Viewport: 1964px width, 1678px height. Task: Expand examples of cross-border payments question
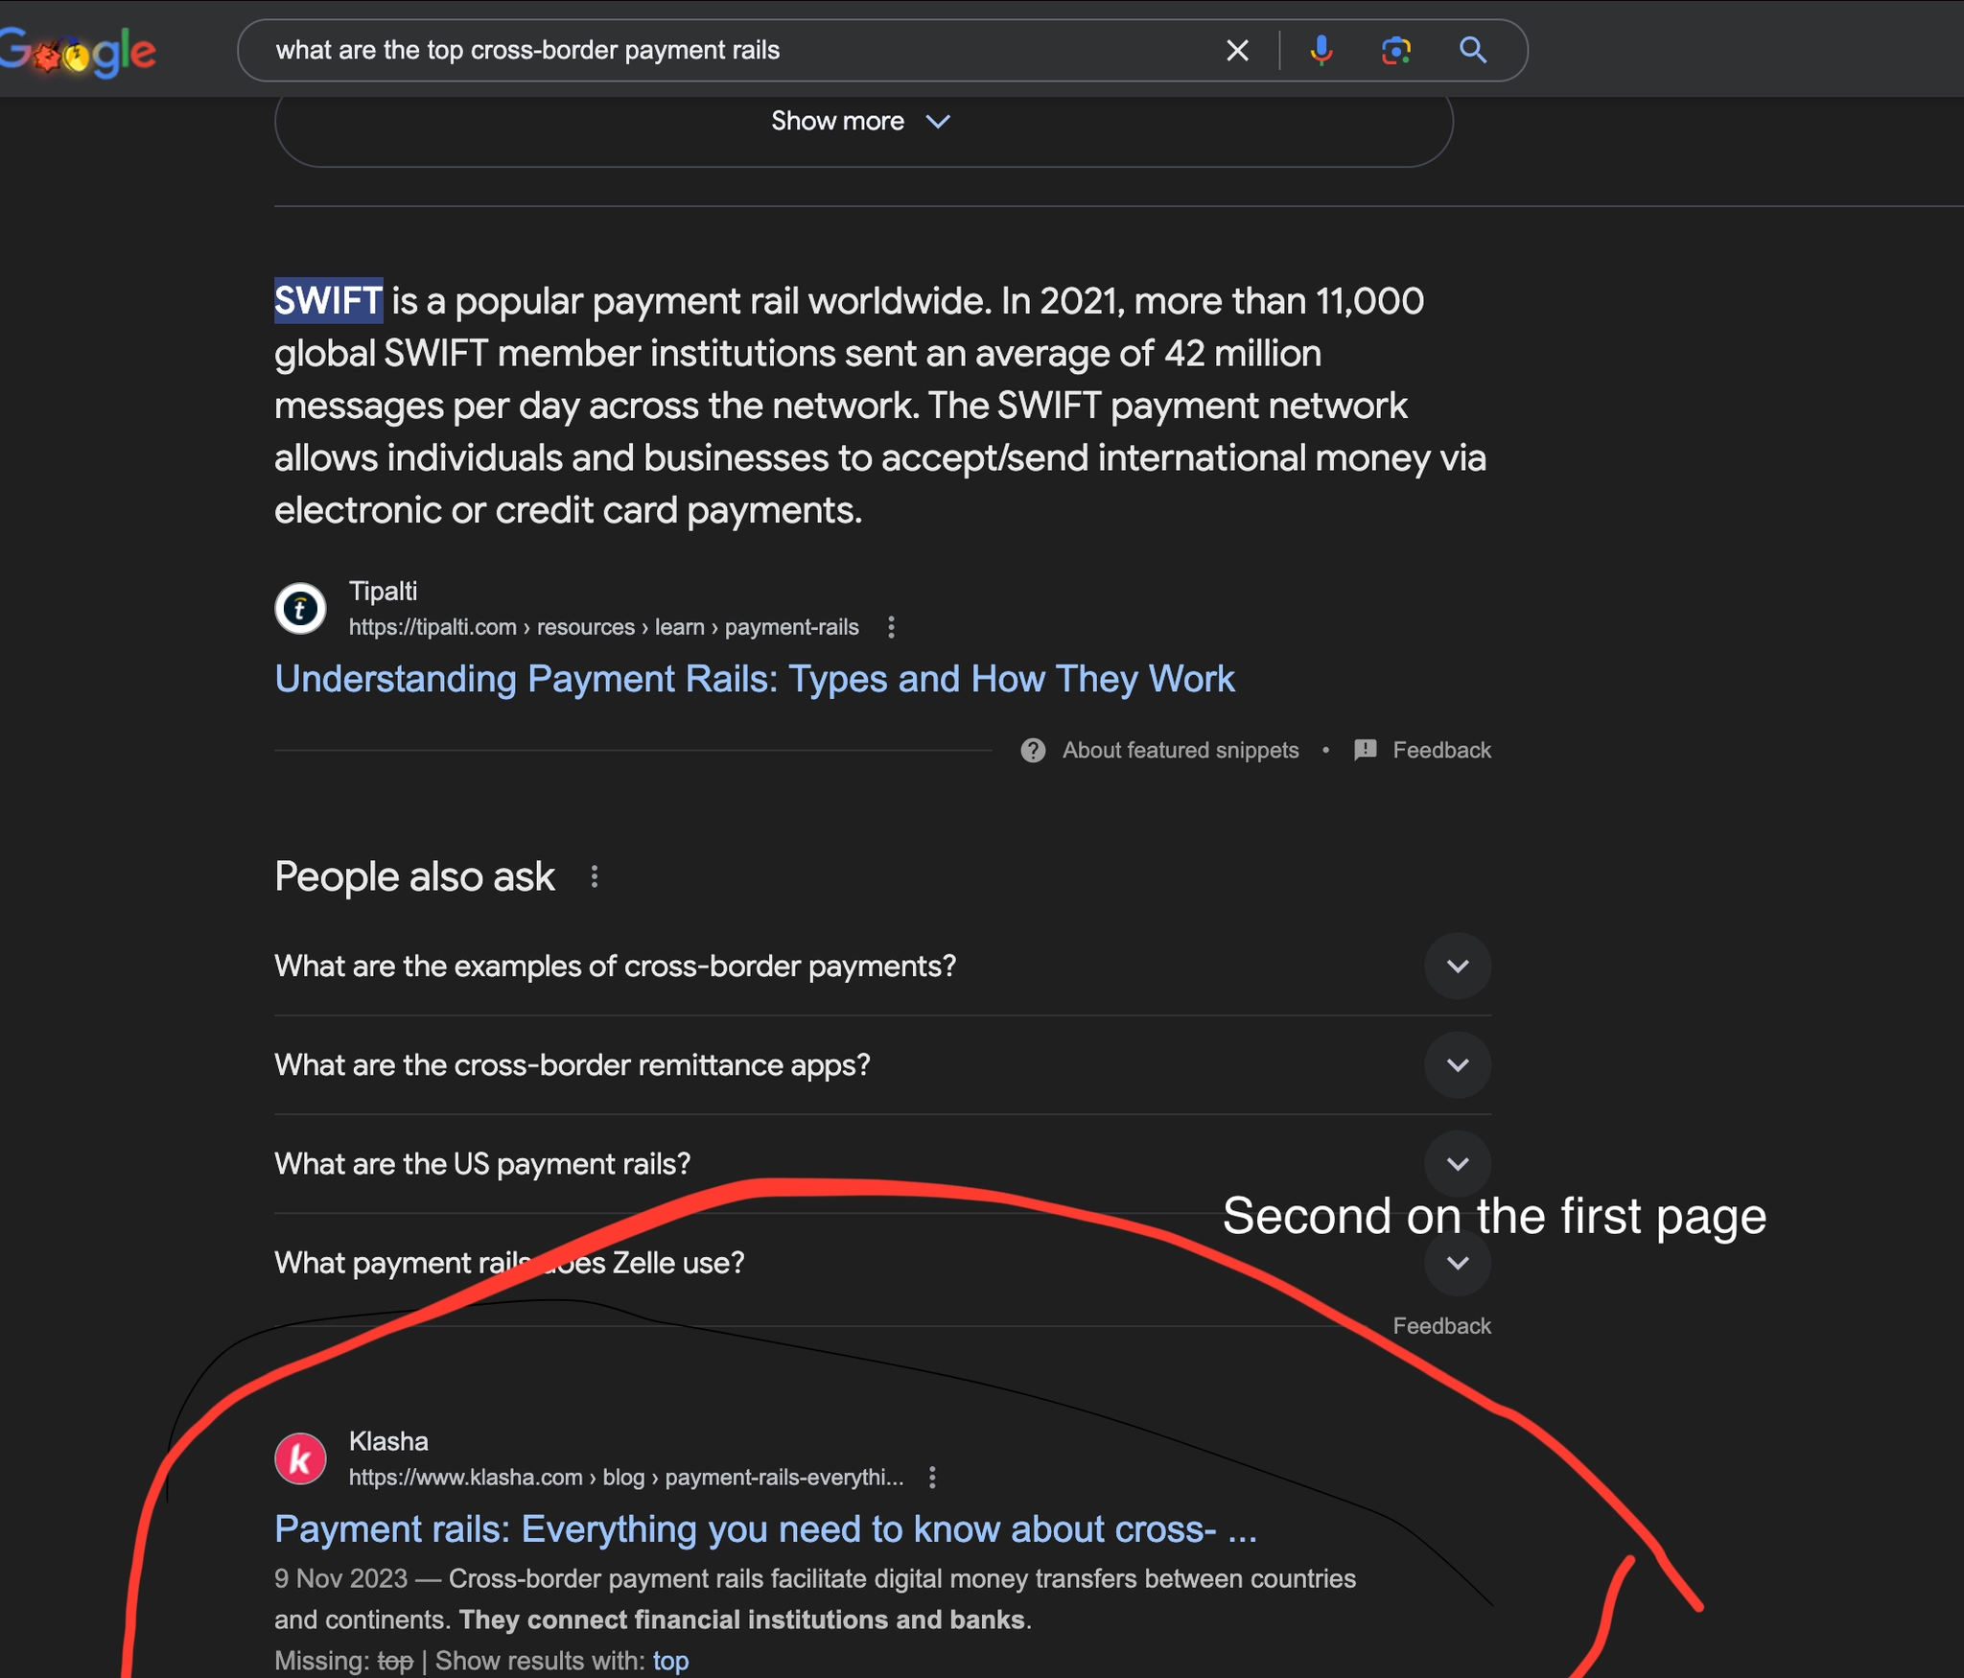pos(1457,967)
